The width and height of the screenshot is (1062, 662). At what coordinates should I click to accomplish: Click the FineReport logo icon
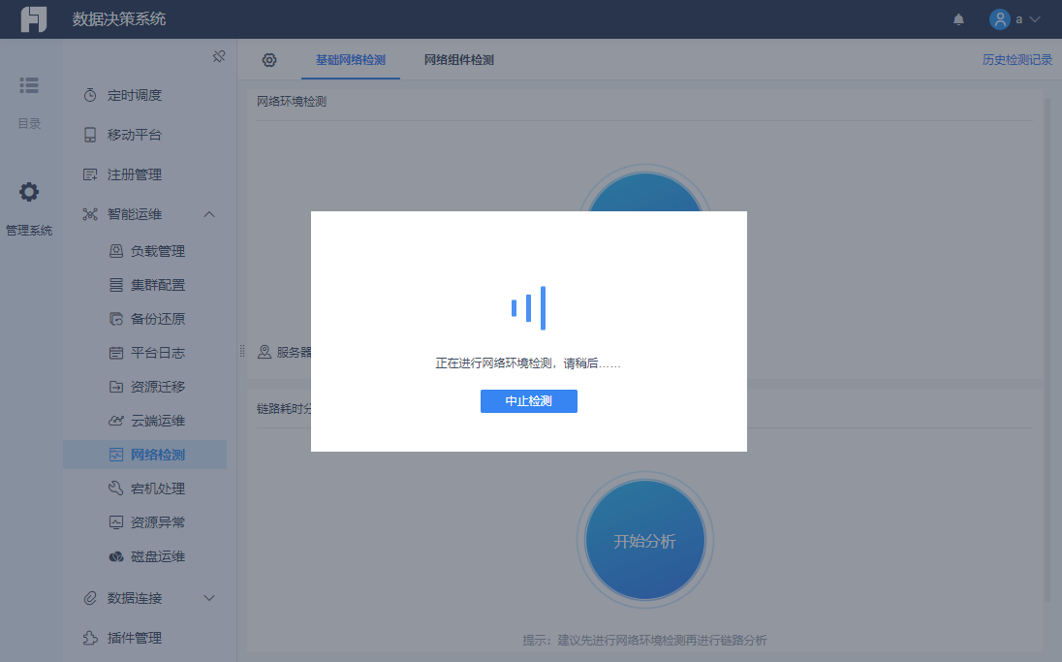tap(34, 19)
